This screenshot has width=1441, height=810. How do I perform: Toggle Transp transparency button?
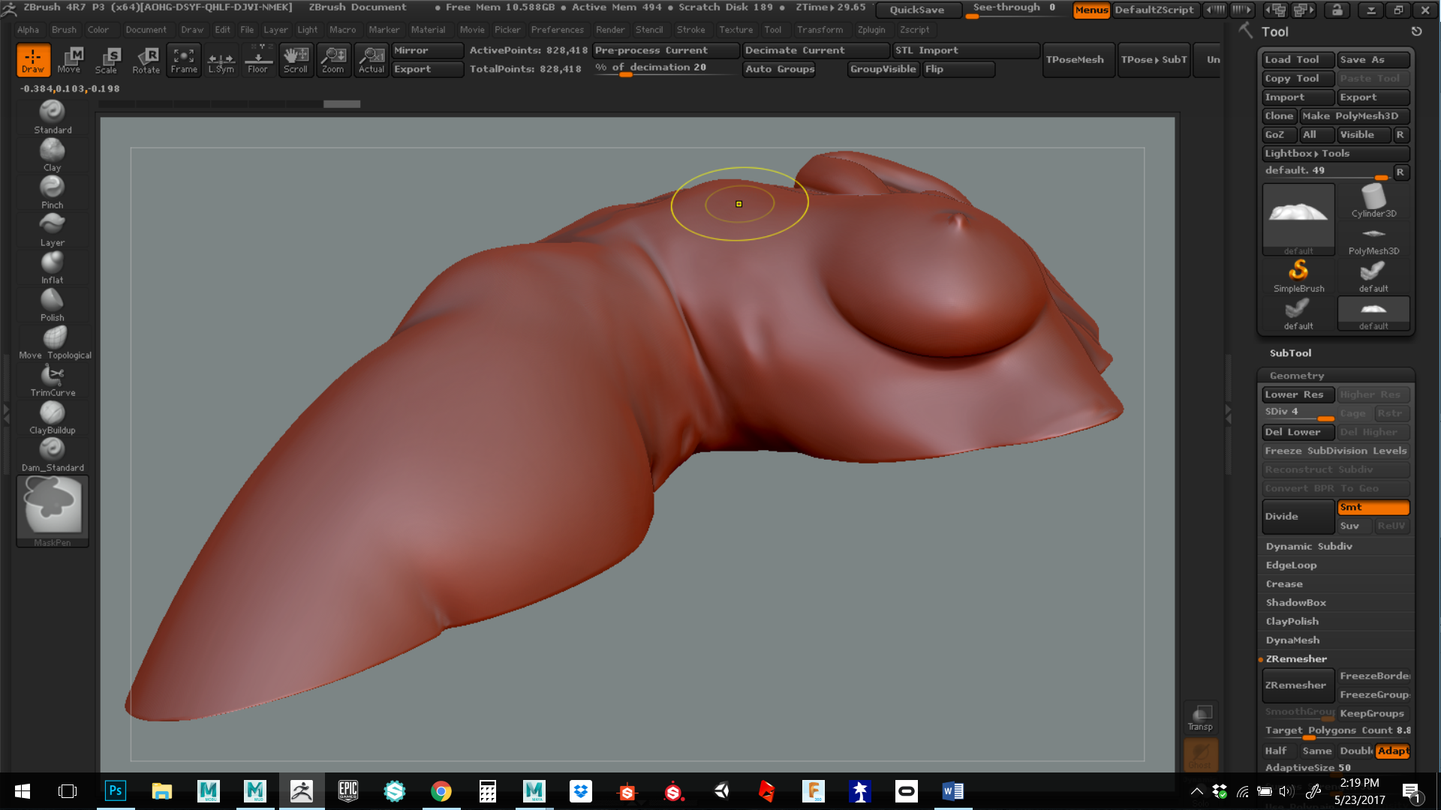click(x=1200, y=718)
